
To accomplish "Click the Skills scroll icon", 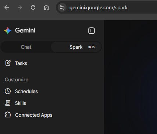I will [8, 103].
